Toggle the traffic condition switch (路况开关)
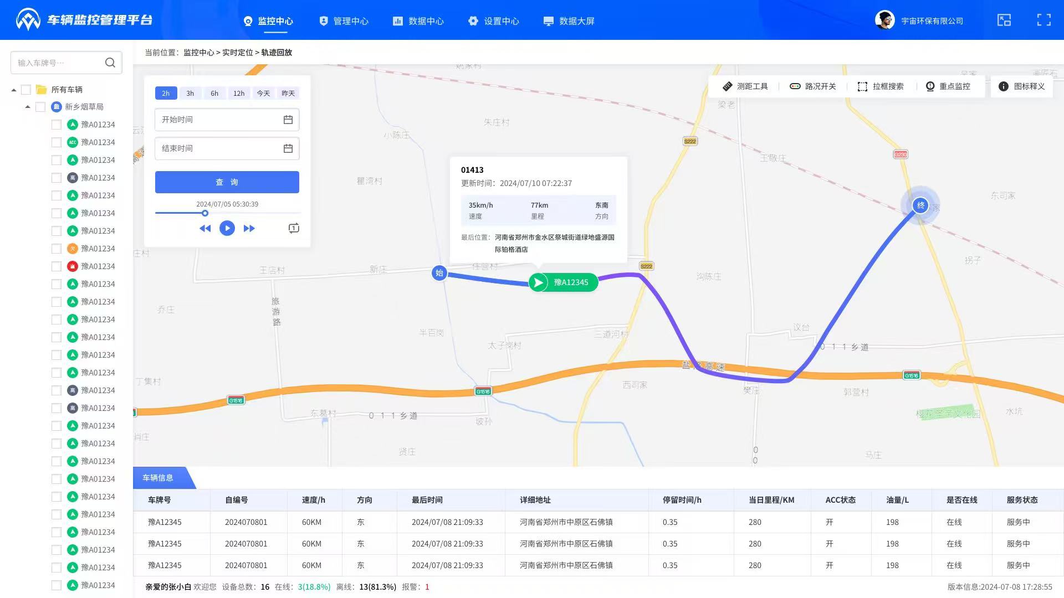Viewport: 1064px width, 598px height. pyautogui.click(x=812, y=86)
